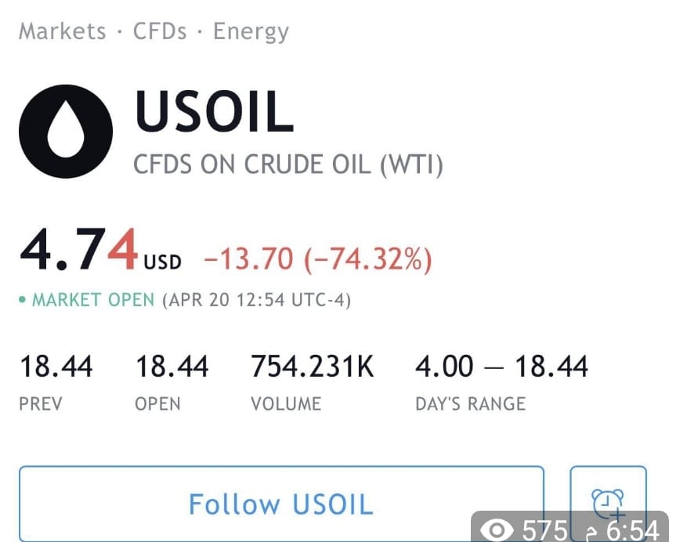Follow USOIL symbol
This screenshot has width=676, height=542.
[281, 504]
